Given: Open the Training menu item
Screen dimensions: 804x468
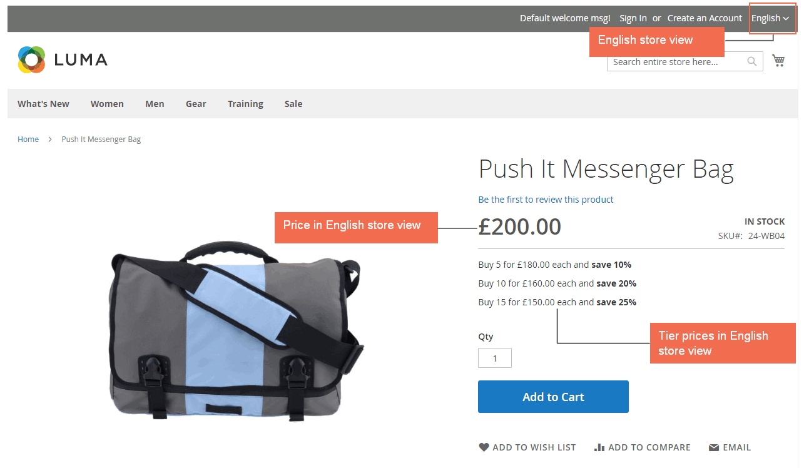Looking at the screenshot, I should coord(245,104).
